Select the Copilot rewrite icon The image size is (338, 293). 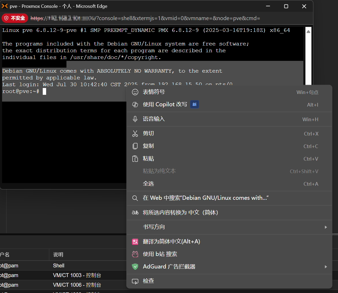coord(135,104)
